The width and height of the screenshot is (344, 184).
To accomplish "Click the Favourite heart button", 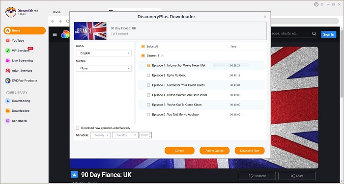I will click(257, 176).
